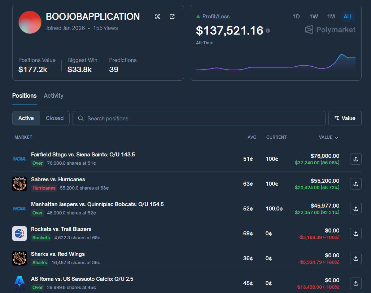Click the Serie A logo on the AS Roma row
Image resolution: width=371 pixels, height=293 pixels.
point(19,283)
